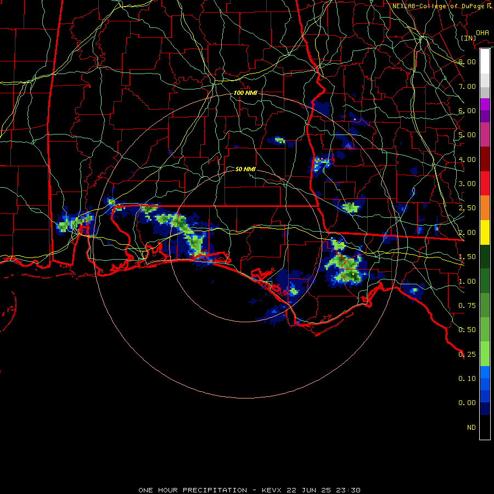Image resolution: width=494 pixels, height=494 pixels.
Task: Click the 'OHA' product label
Action: pyautogui.click(x=482, y=33)
